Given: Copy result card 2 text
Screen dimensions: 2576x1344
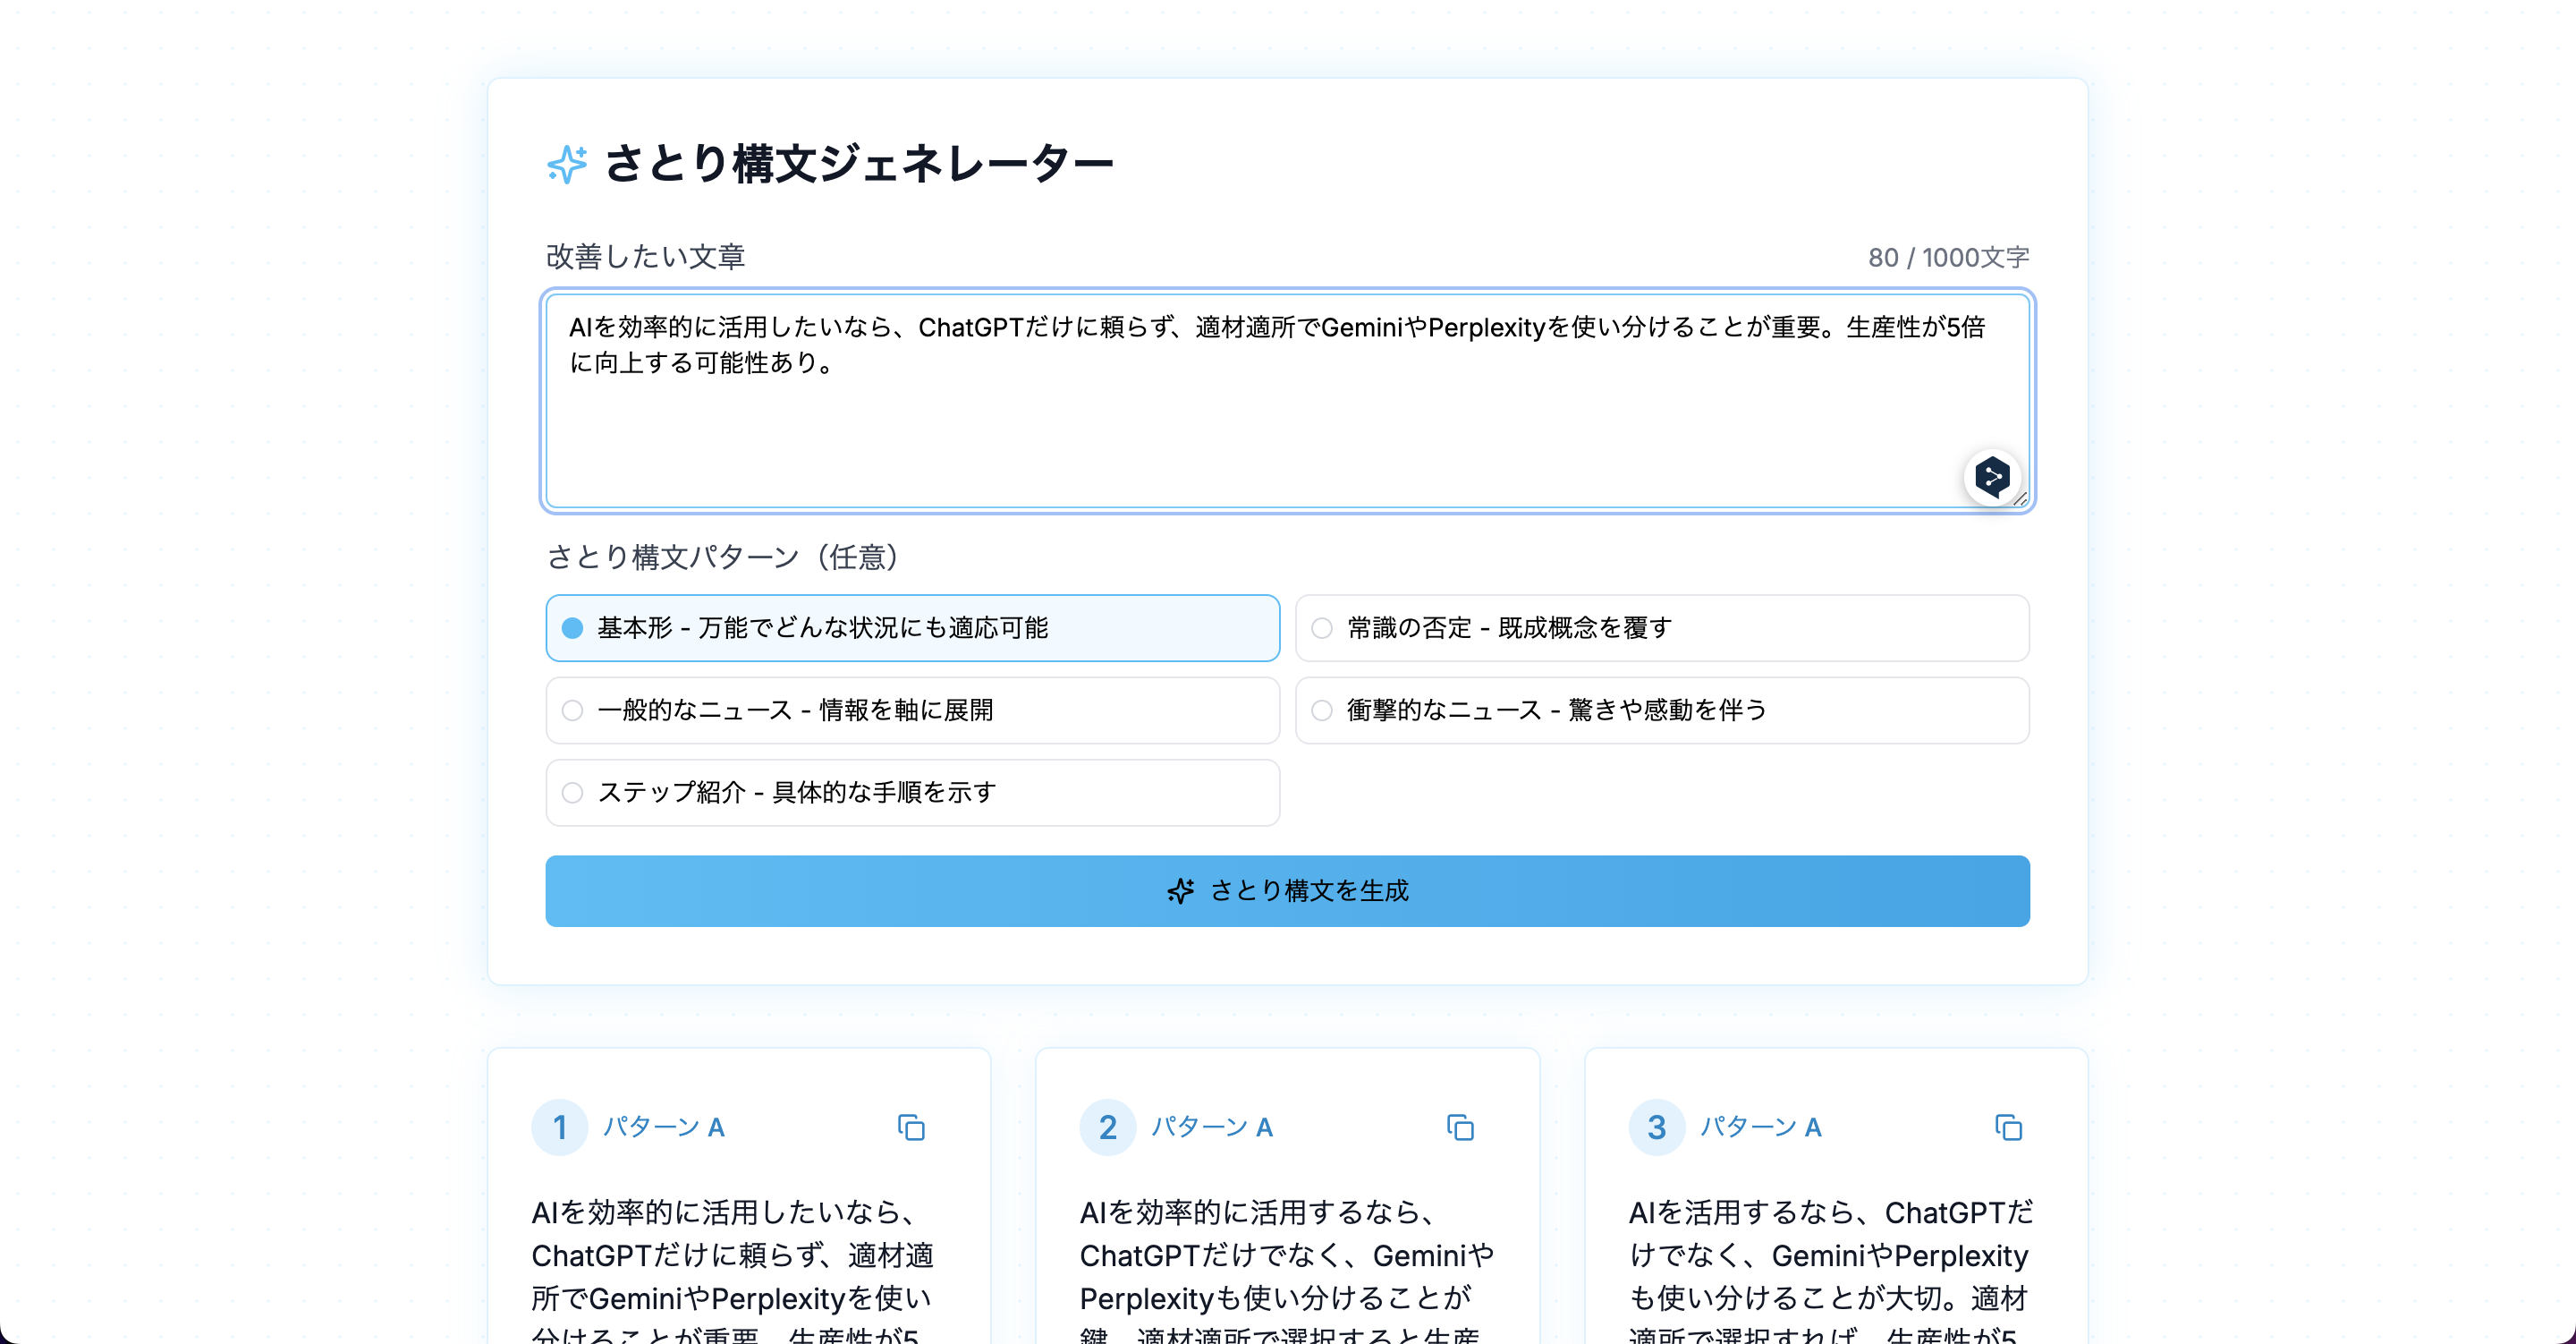Looking at the screenshot, I should click(x=1460, y=1127).
